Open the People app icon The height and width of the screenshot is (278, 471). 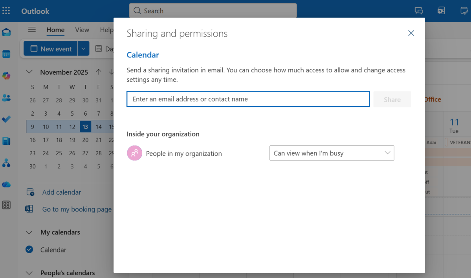click(6, 98)
